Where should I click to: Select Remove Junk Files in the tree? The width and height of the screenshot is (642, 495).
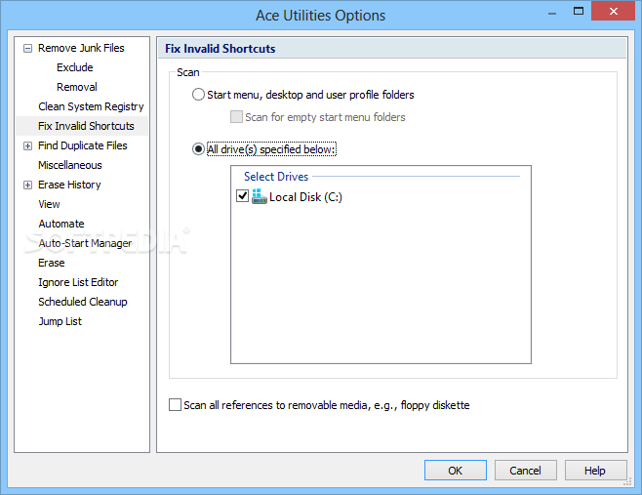coord(81,48)
